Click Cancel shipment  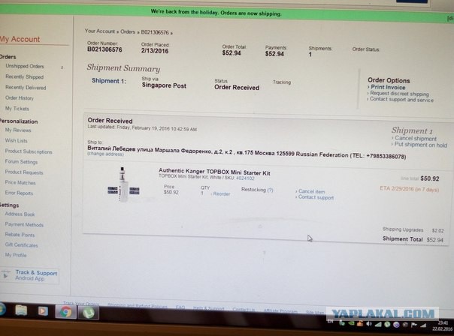click(x=416, y=139)
